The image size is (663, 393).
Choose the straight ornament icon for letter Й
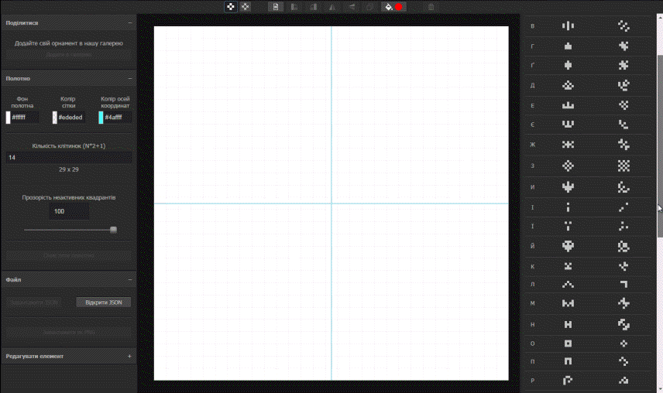point(568,247)
